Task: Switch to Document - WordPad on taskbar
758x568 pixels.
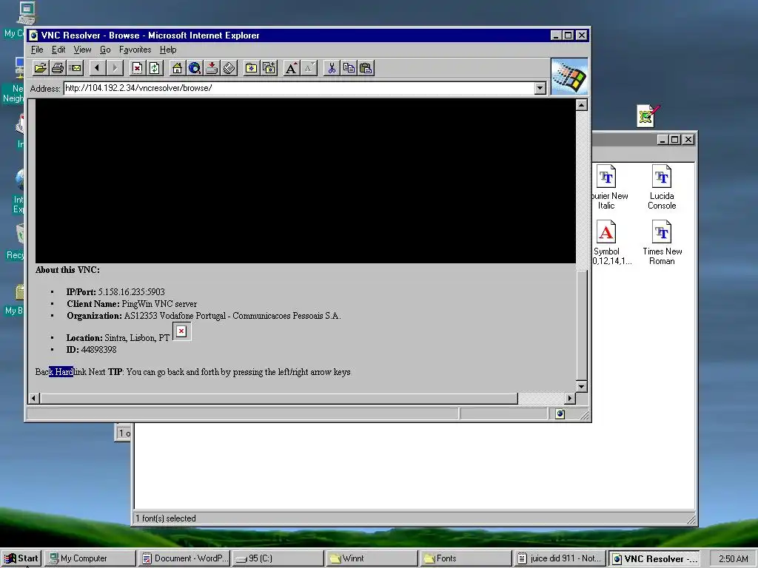Action: (x=186, y=558)
